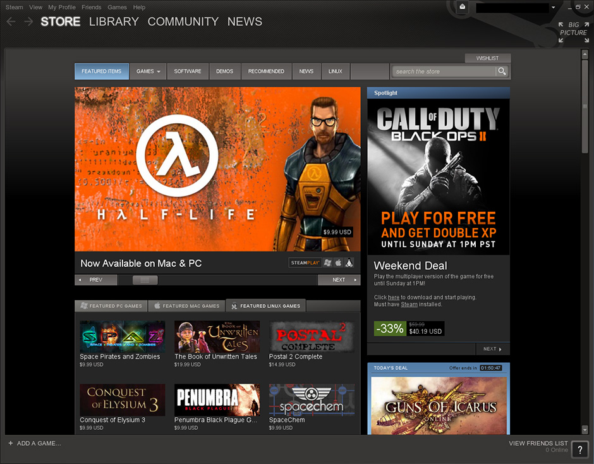Open the Linux store tab
The width and height of the screenshot is (594, 464).
point(336,71)
